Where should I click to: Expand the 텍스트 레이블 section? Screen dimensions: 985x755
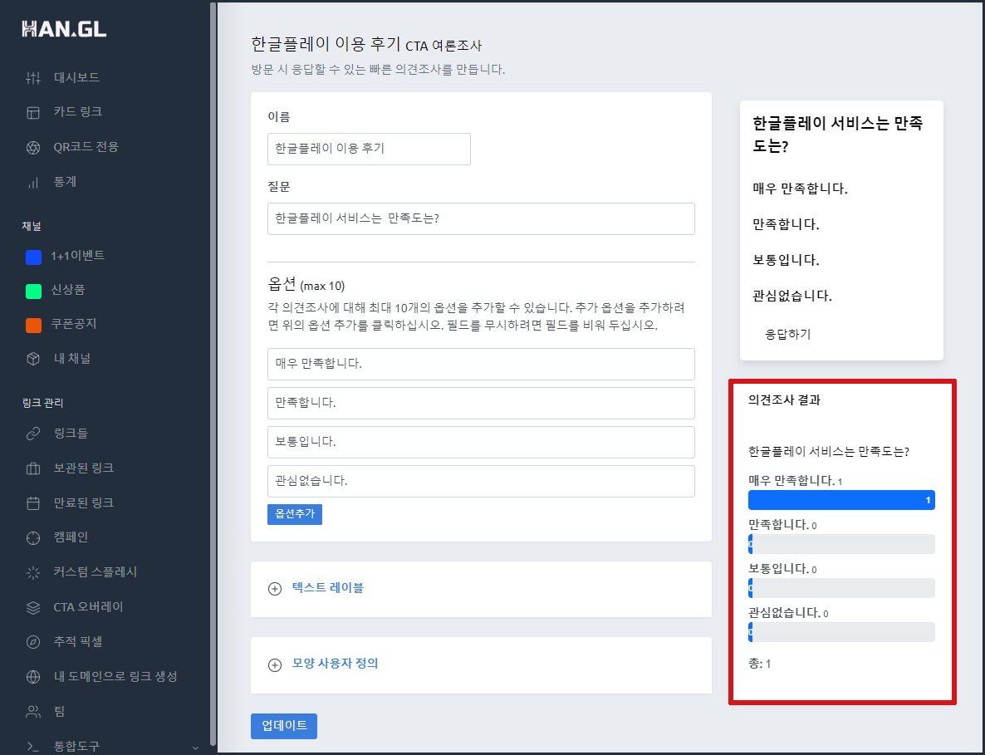[x=328, y=588]
